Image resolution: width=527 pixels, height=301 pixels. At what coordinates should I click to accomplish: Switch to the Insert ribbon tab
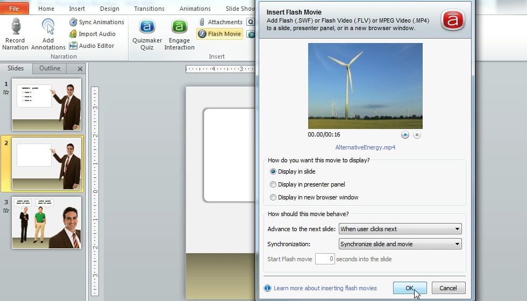(77, 9)
